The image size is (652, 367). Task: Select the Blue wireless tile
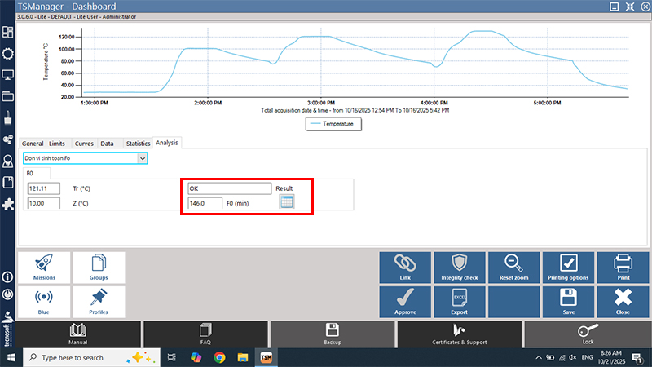(45, 301)
